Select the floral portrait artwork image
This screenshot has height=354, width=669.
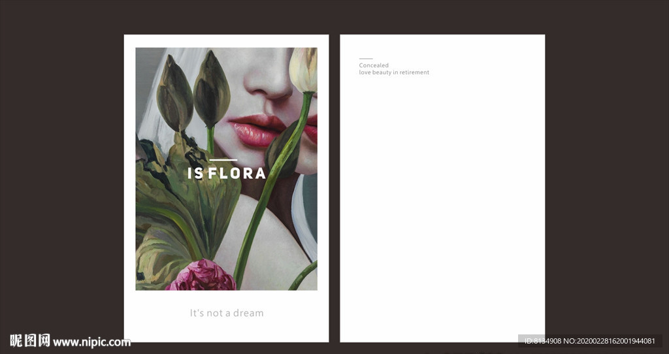point(227,169)
